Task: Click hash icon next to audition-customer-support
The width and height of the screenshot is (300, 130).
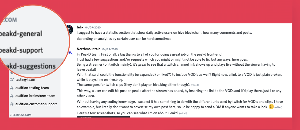Action: [x=12, y=104]
